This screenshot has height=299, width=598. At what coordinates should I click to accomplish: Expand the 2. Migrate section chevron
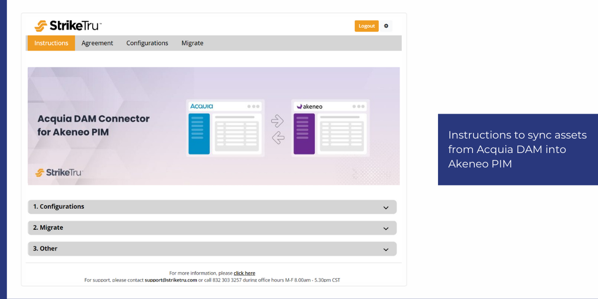click(x=386, y=228)
